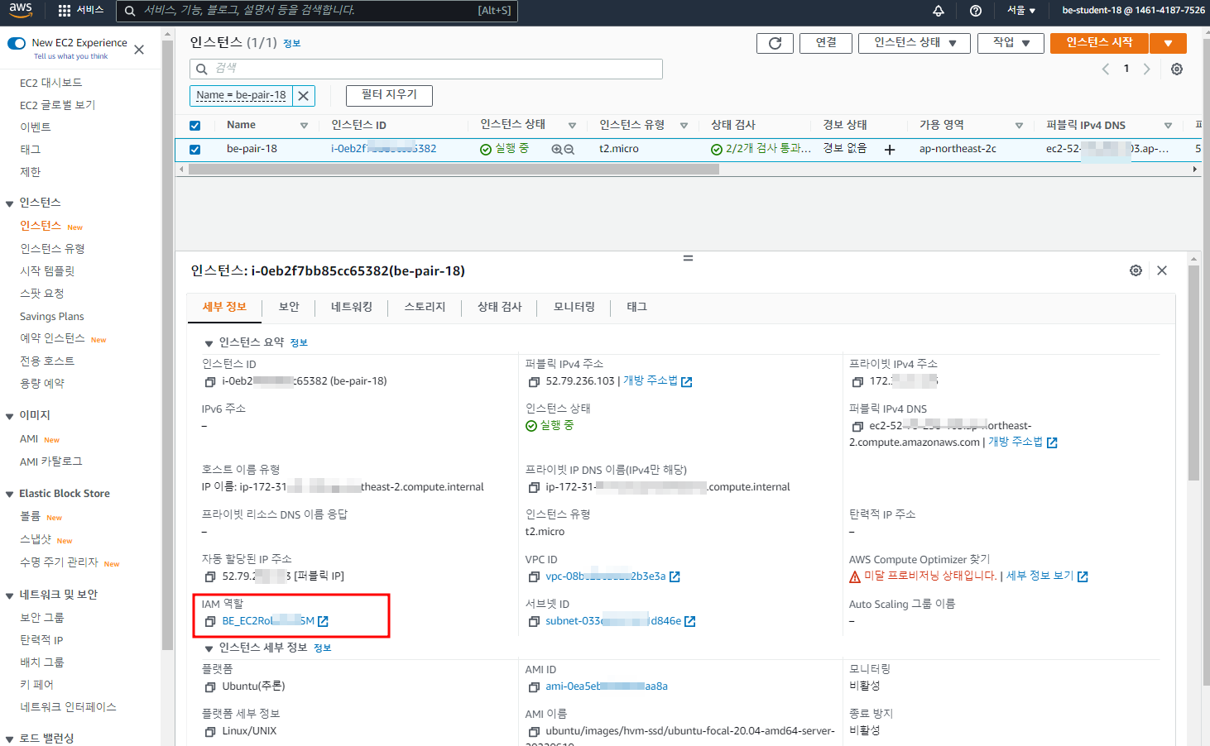The height and width of the screenshot is (746, 1210).
Task: Collapse the Elastic Block Store section
Action: (x=10, y=495)
